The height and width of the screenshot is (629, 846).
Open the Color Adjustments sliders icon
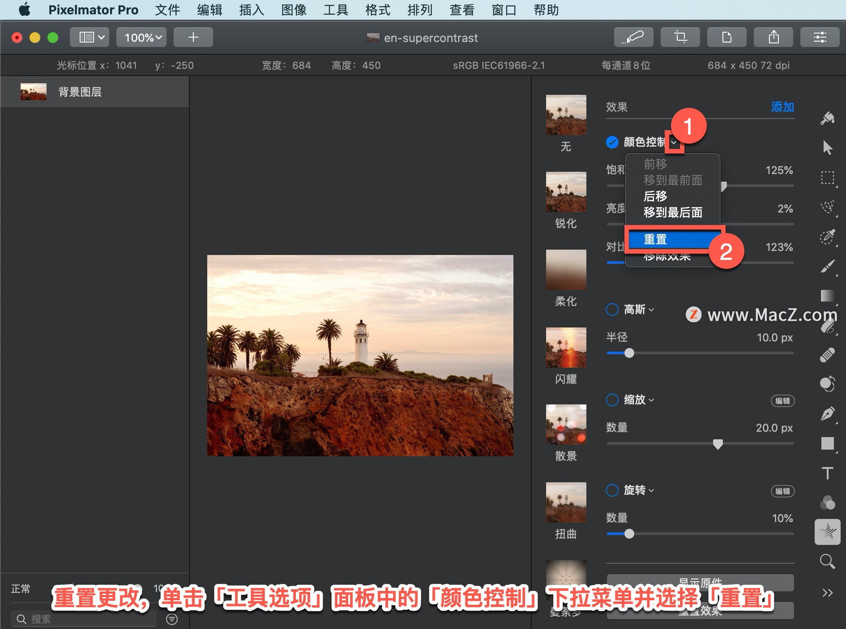(820, 37)
